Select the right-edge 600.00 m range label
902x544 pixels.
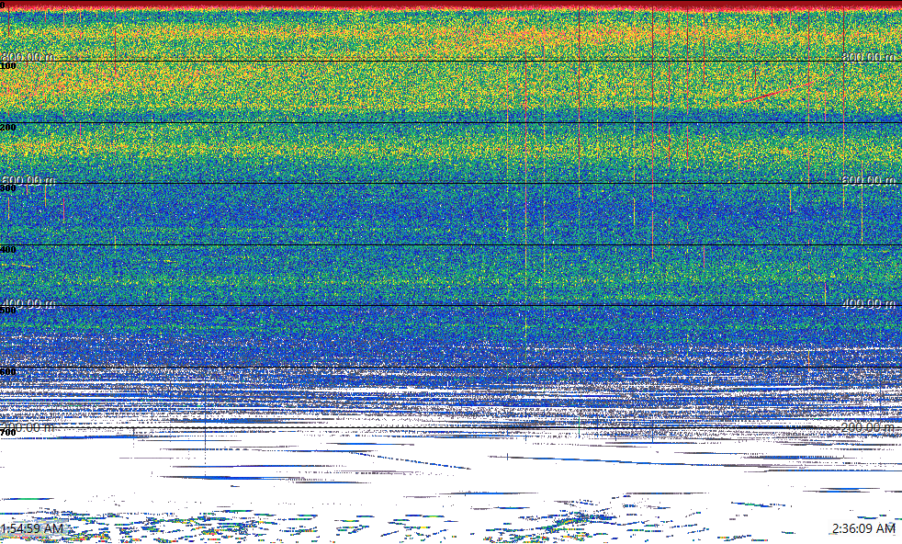pyautogui.click(x=869, y=180)
